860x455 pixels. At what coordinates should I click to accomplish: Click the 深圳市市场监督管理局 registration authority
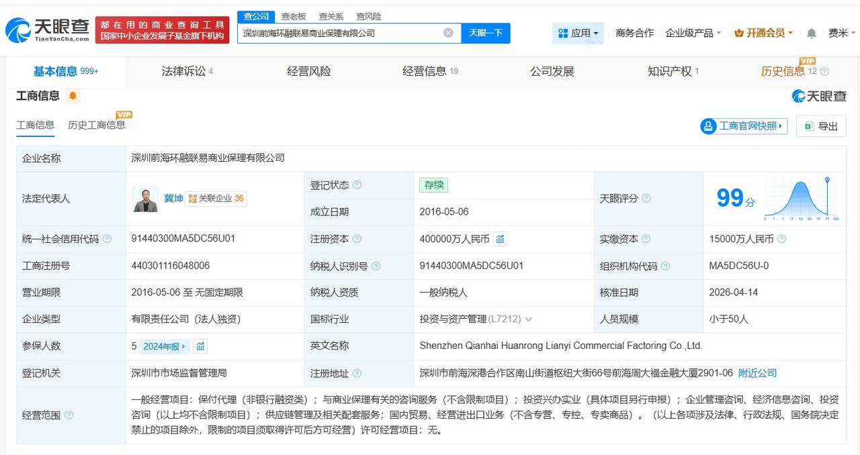pos(179,373)
